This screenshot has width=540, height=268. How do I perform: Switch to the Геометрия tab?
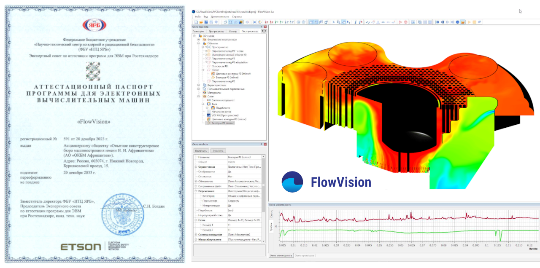(x=198, y=31)
